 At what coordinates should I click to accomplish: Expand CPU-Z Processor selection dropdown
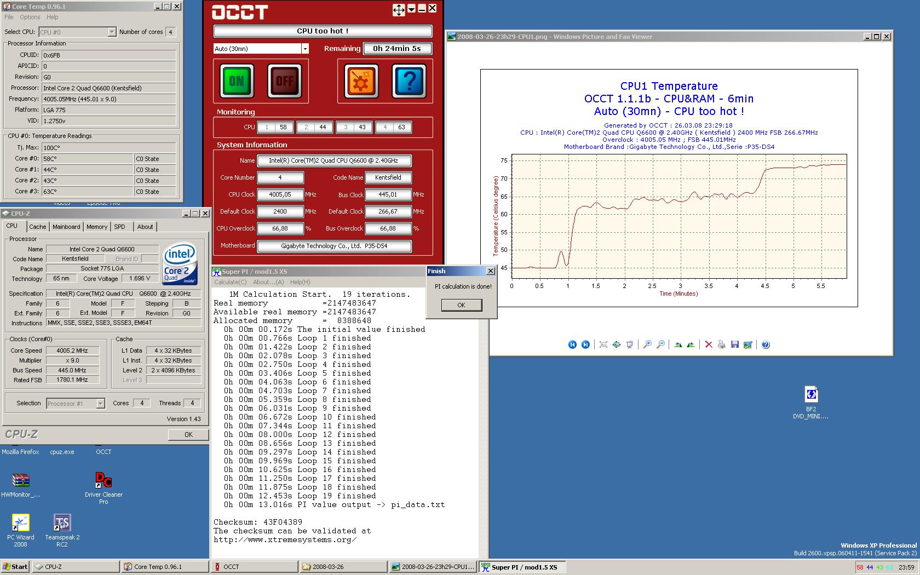[x=100, y=404]
